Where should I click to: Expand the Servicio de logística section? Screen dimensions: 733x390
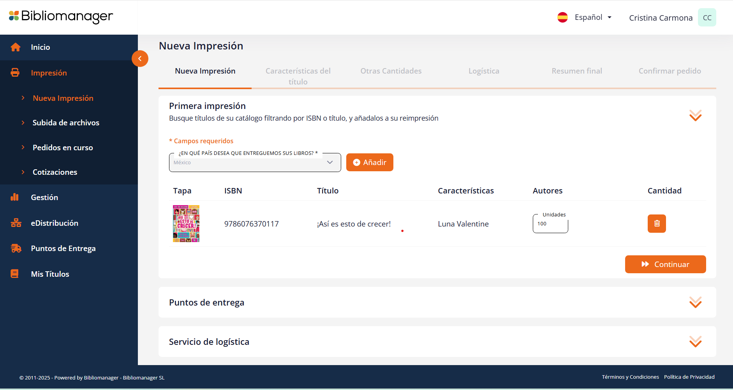point(695,342)
